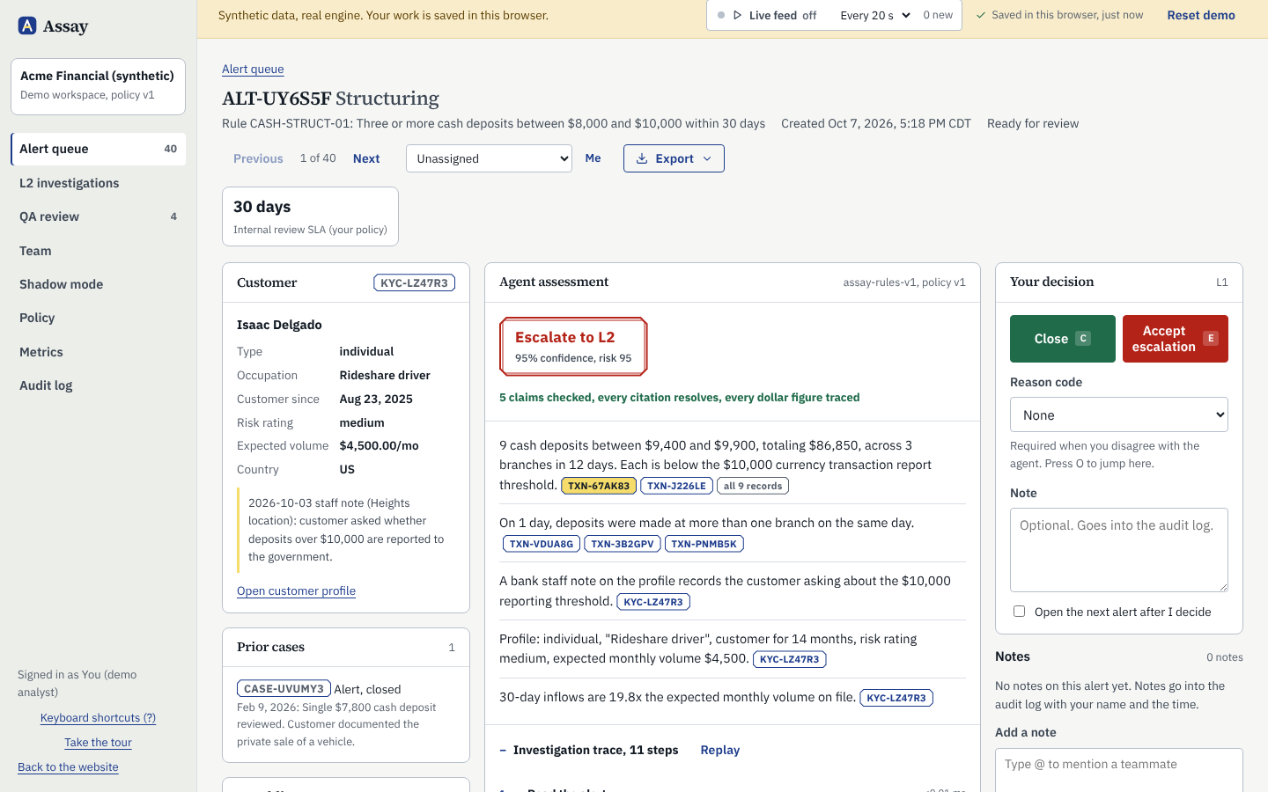Change the 'Every 20 s' refresh interval
Image resolution: width=1268 pixels, height=792 pixels.
(874, 15)
